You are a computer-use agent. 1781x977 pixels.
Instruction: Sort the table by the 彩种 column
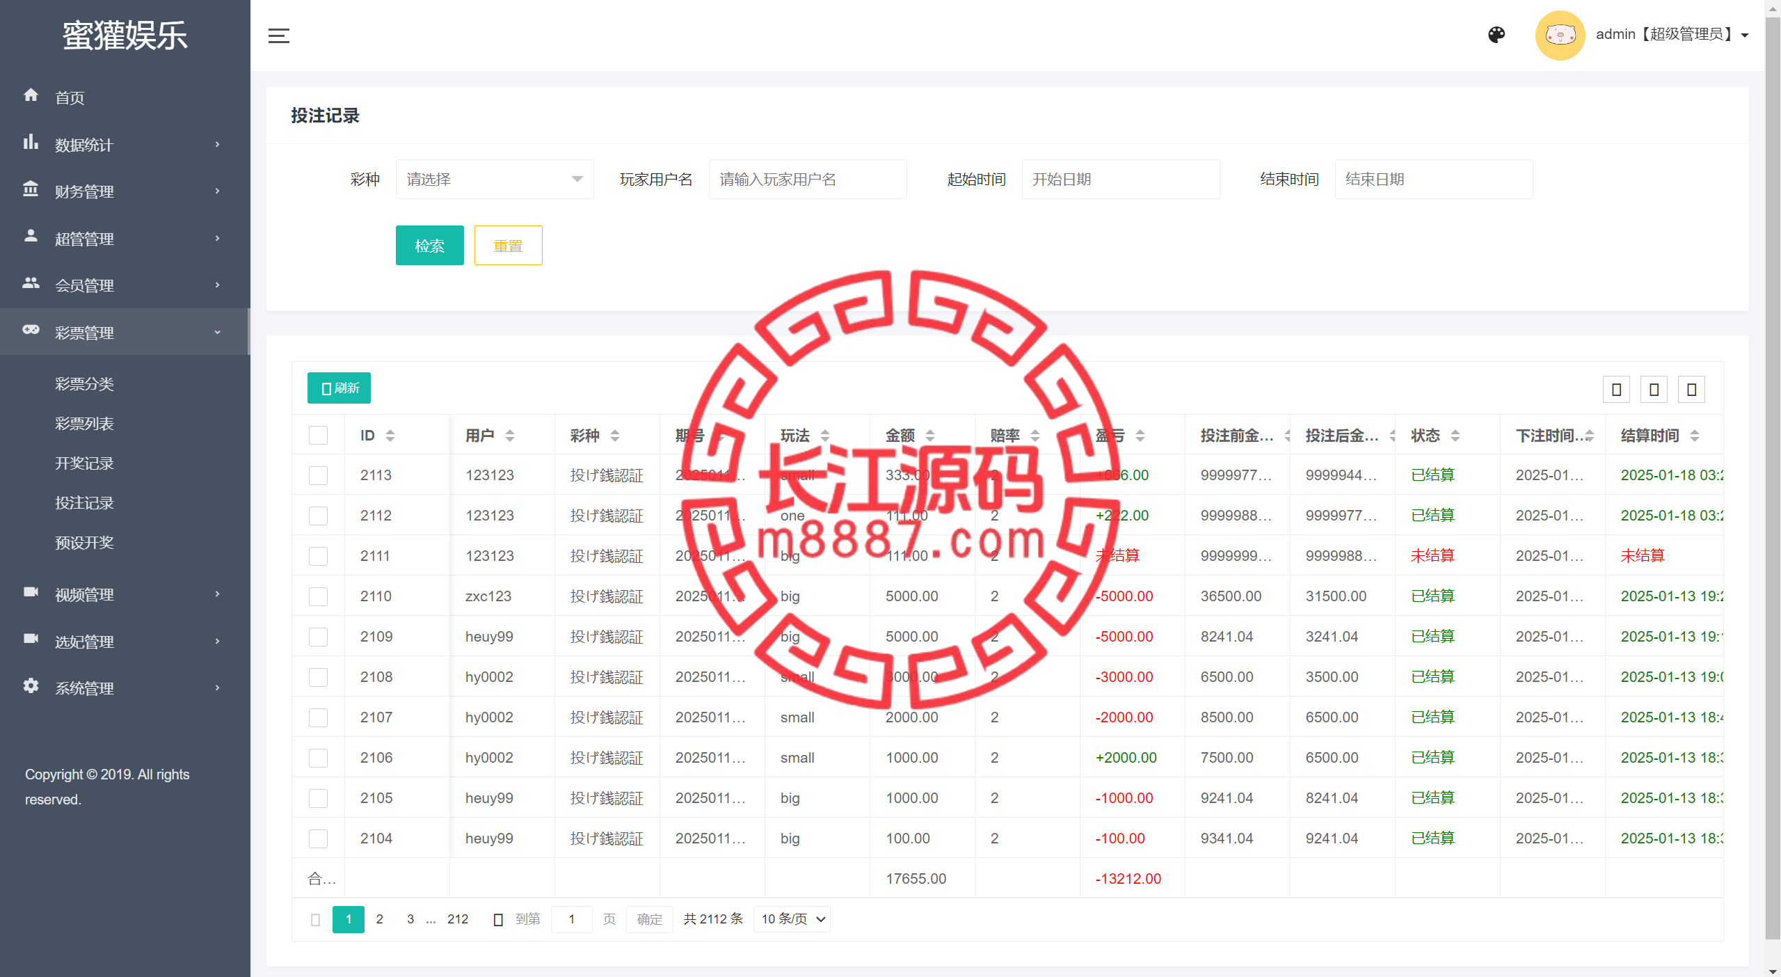(615, 436)
